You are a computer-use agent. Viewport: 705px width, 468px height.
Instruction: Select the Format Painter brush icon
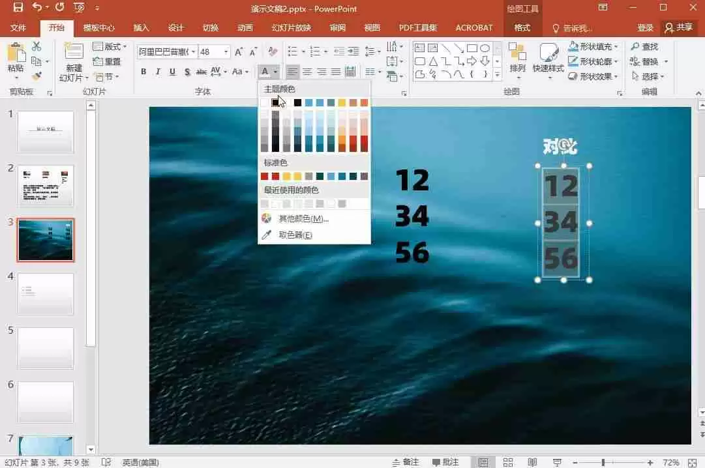pyautogui.click(x=37, y=76)
